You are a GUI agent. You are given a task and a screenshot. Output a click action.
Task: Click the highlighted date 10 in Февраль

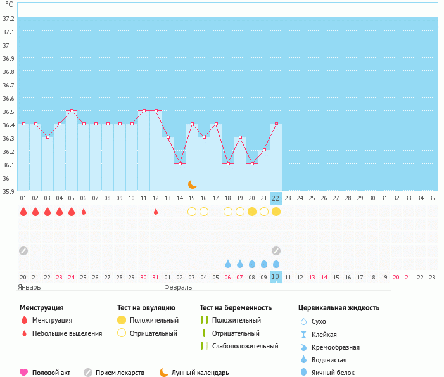(276, 277)
